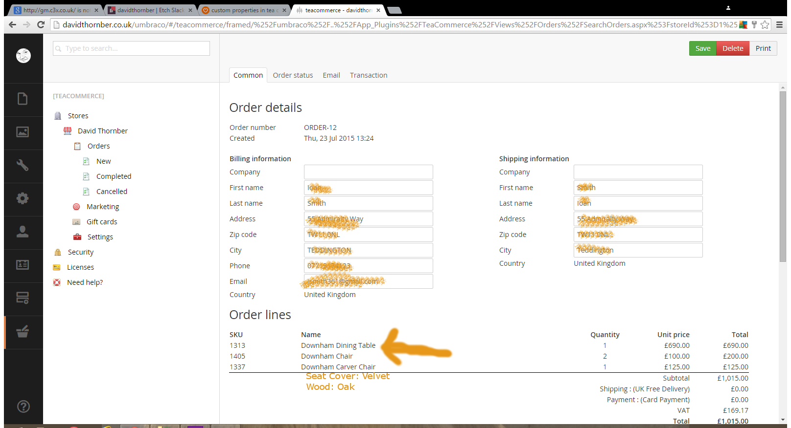Image resolution: width=791 pixels, height=428 pixels.
Task: Click the ORDER-12 order number
Action: pyautogui.click(x=320, y=128)
